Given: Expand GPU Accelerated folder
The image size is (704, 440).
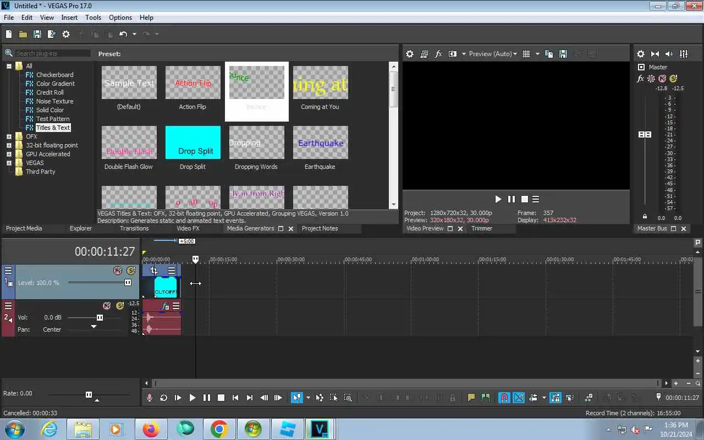Looking at the screenshot, I should tap(9, 154).
